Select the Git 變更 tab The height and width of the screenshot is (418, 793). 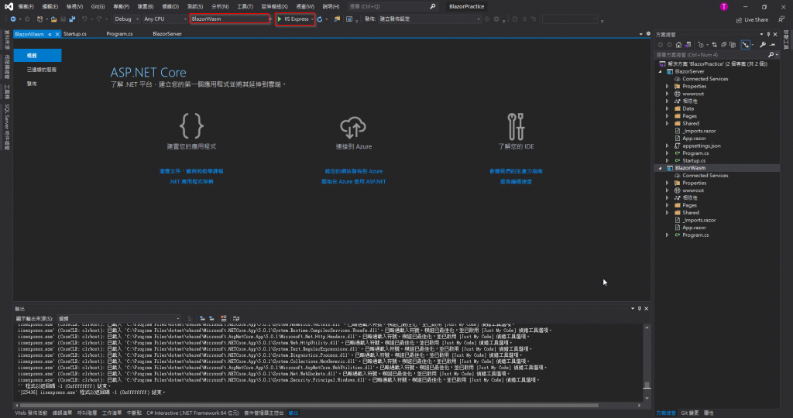click(x=689, y=413)
